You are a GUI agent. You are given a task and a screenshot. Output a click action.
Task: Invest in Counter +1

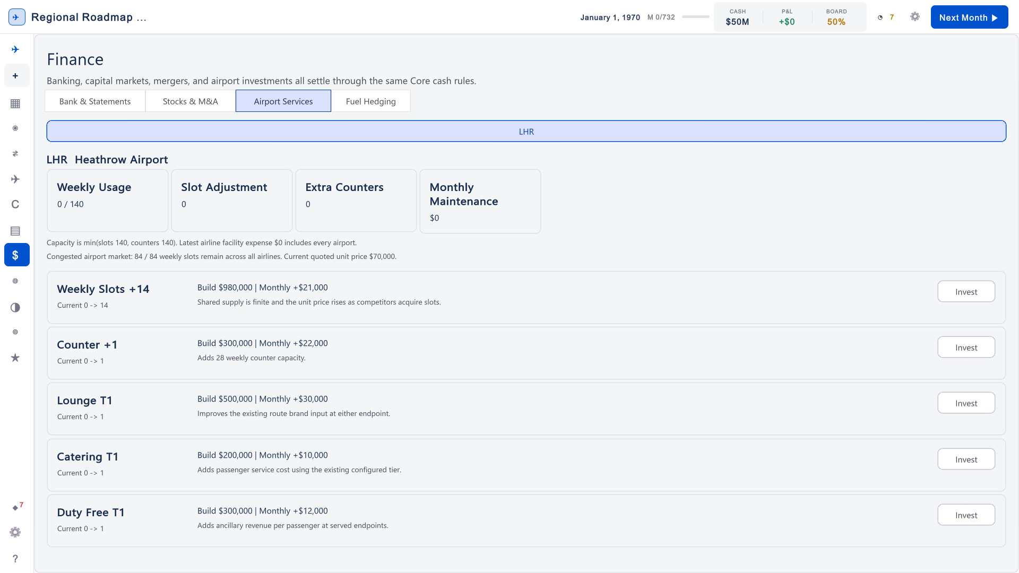tap(966, 347)
